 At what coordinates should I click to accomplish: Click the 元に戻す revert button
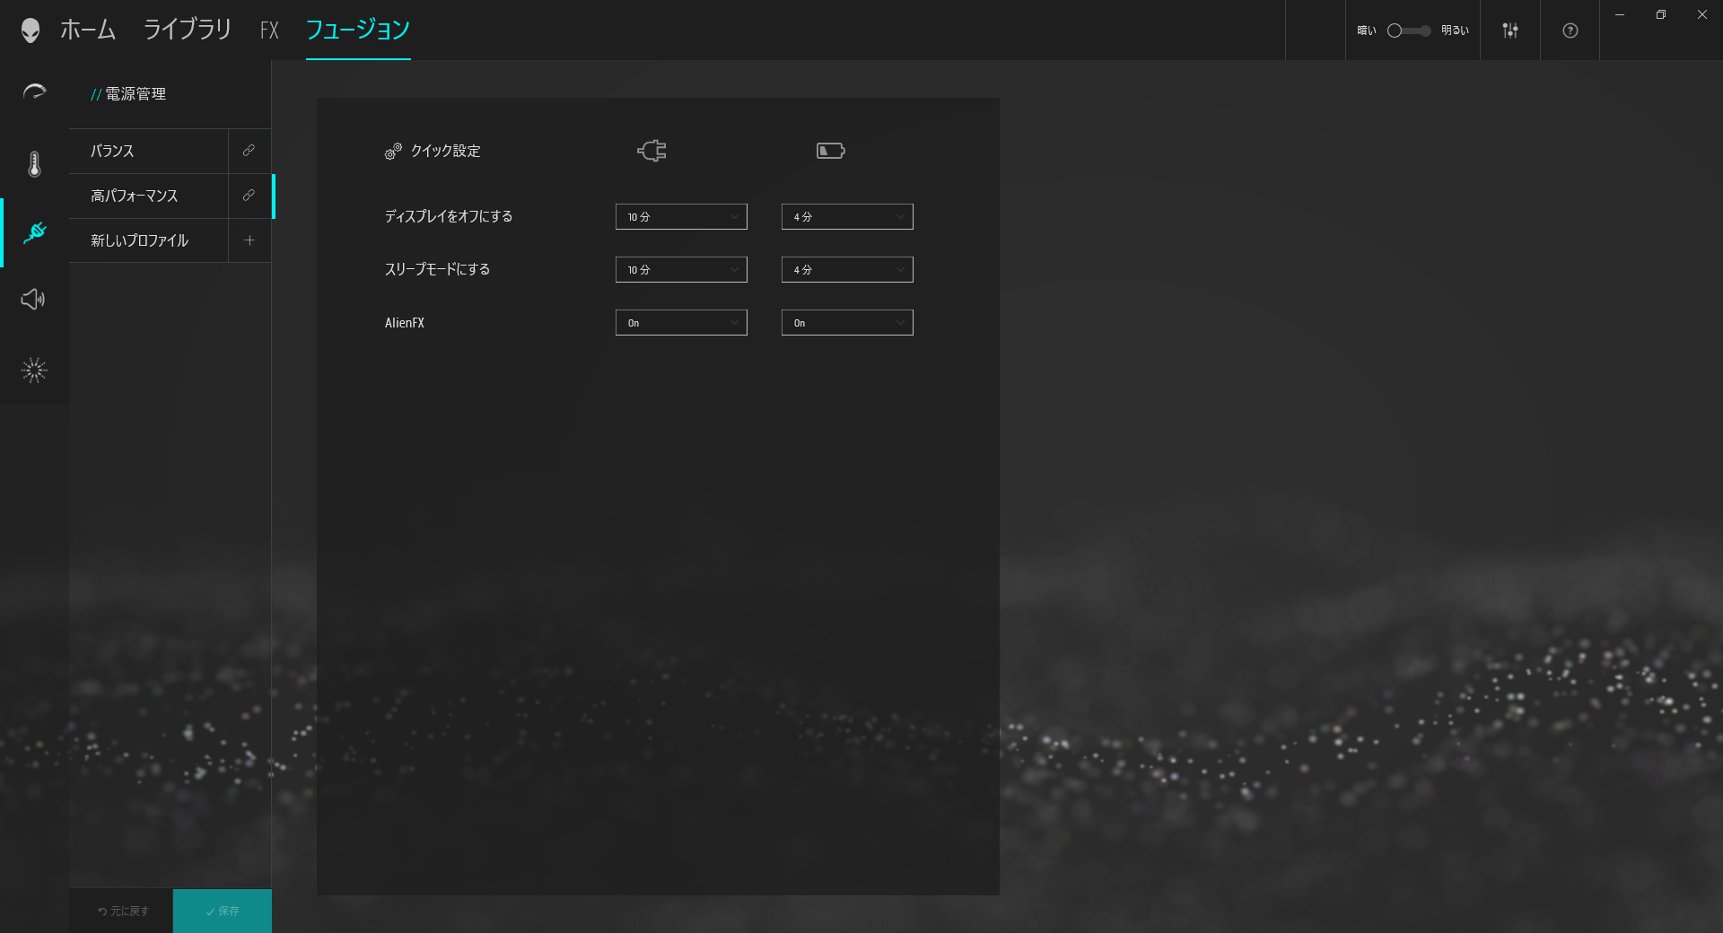[122, 911]
